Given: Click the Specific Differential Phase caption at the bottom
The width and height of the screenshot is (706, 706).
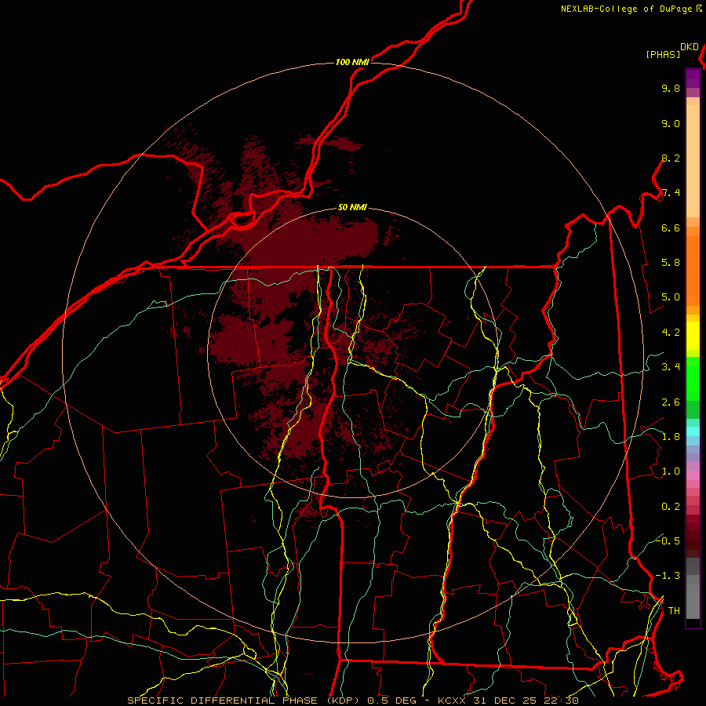Looking at the screenshot, I should (353, 701).
